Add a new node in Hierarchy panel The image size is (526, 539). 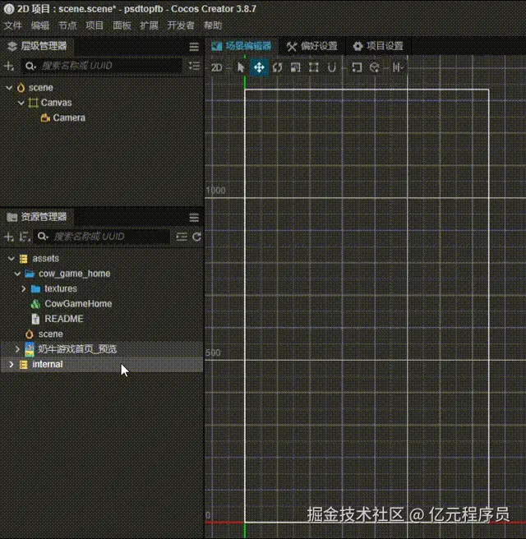coord(9,66)
